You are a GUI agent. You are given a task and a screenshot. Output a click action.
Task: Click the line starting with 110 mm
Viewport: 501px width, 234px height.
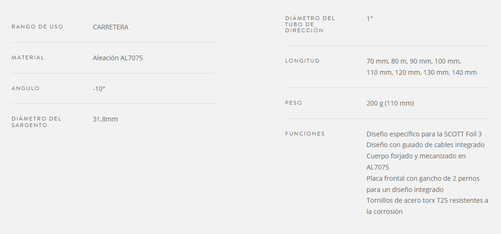(422, 72)
